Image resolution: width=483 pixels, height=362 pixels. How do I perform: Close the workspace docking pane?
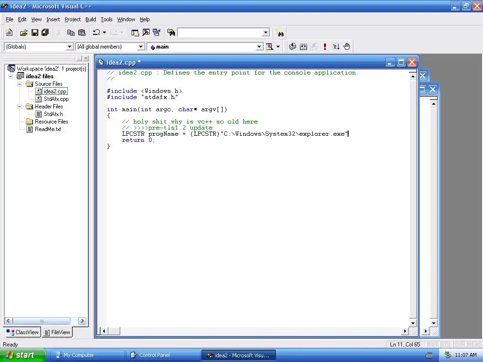[86, 58]
